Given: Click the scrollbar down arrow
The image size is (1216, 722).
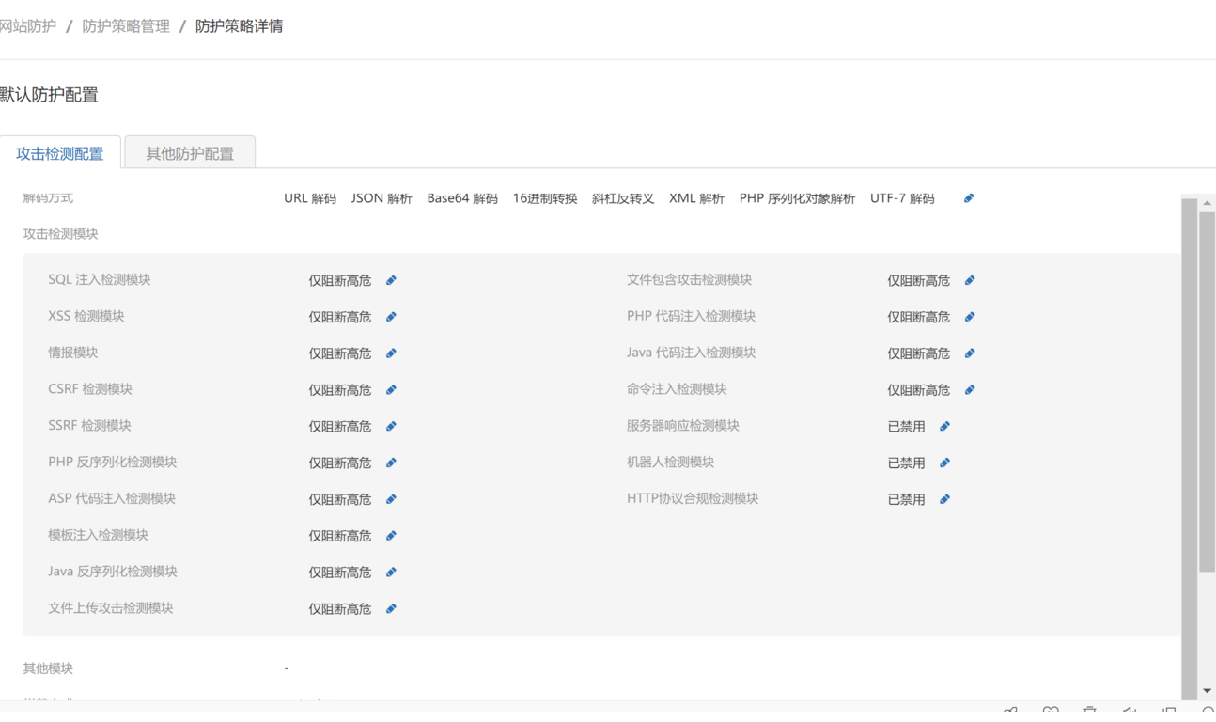Looking at the screenshot, I should [x=1207, y=691].
